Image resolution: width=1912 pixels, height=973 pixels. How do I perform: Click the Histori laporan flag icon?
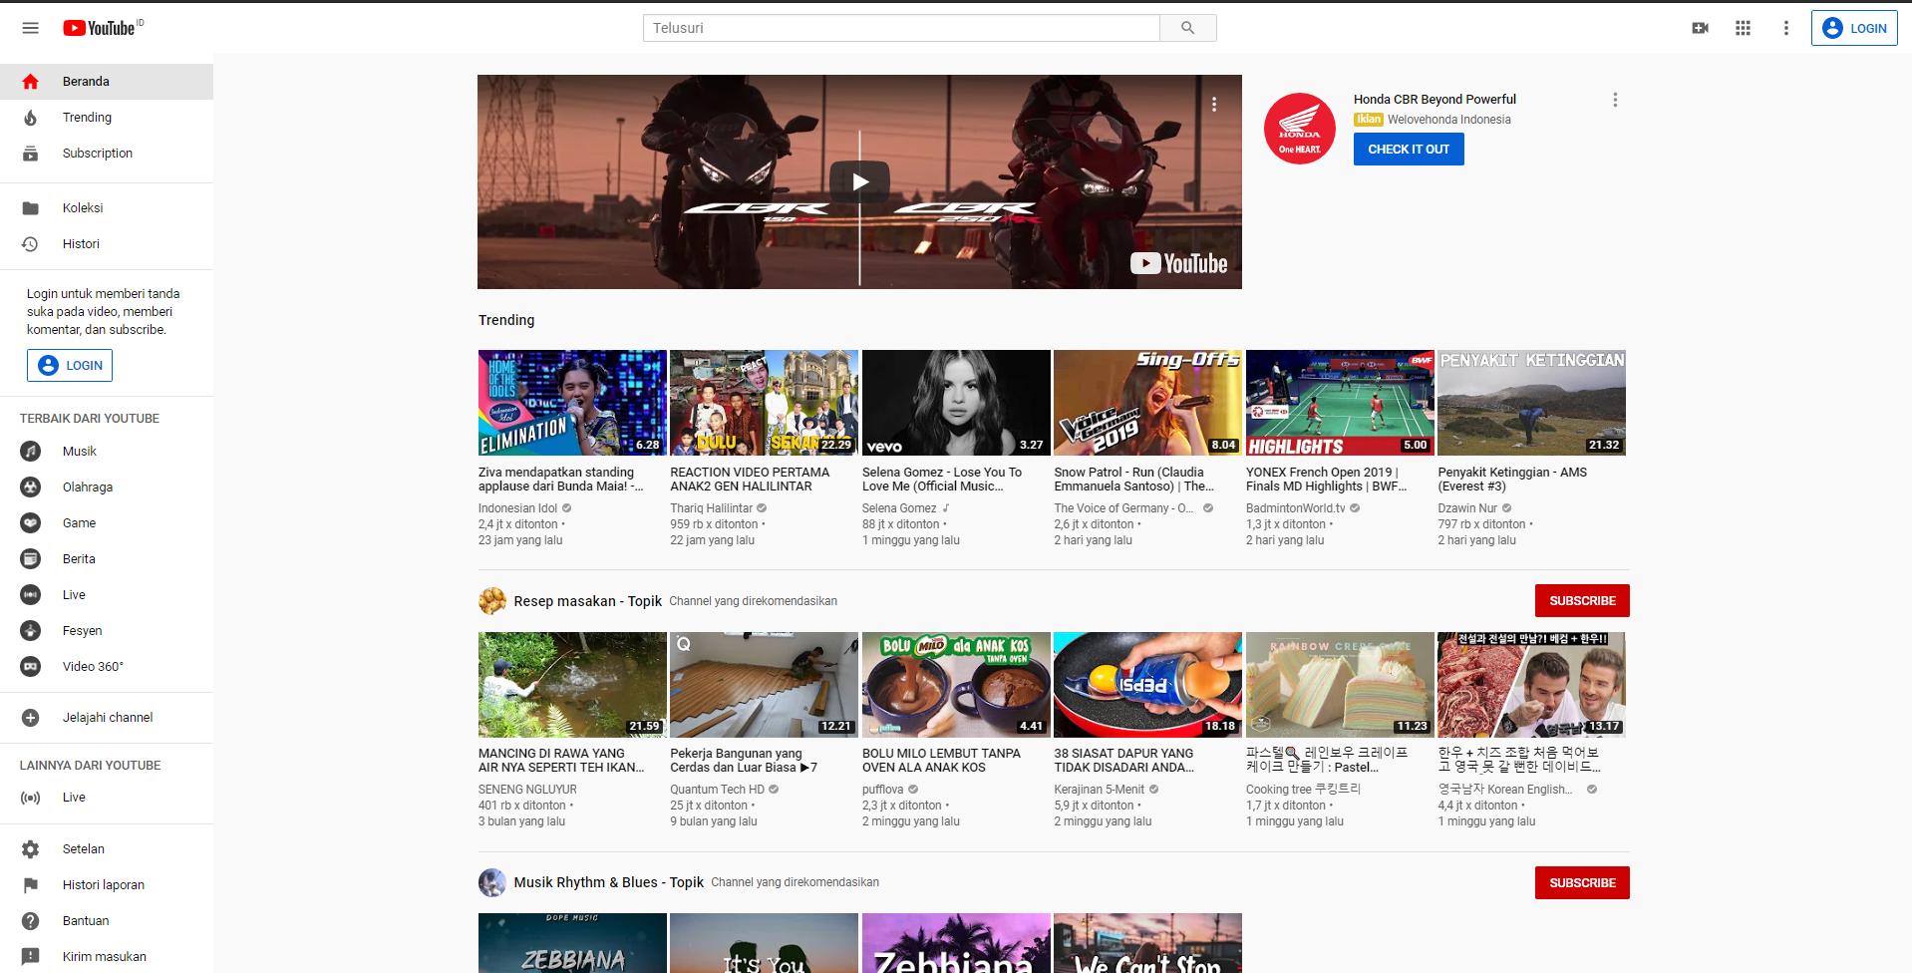31,885
